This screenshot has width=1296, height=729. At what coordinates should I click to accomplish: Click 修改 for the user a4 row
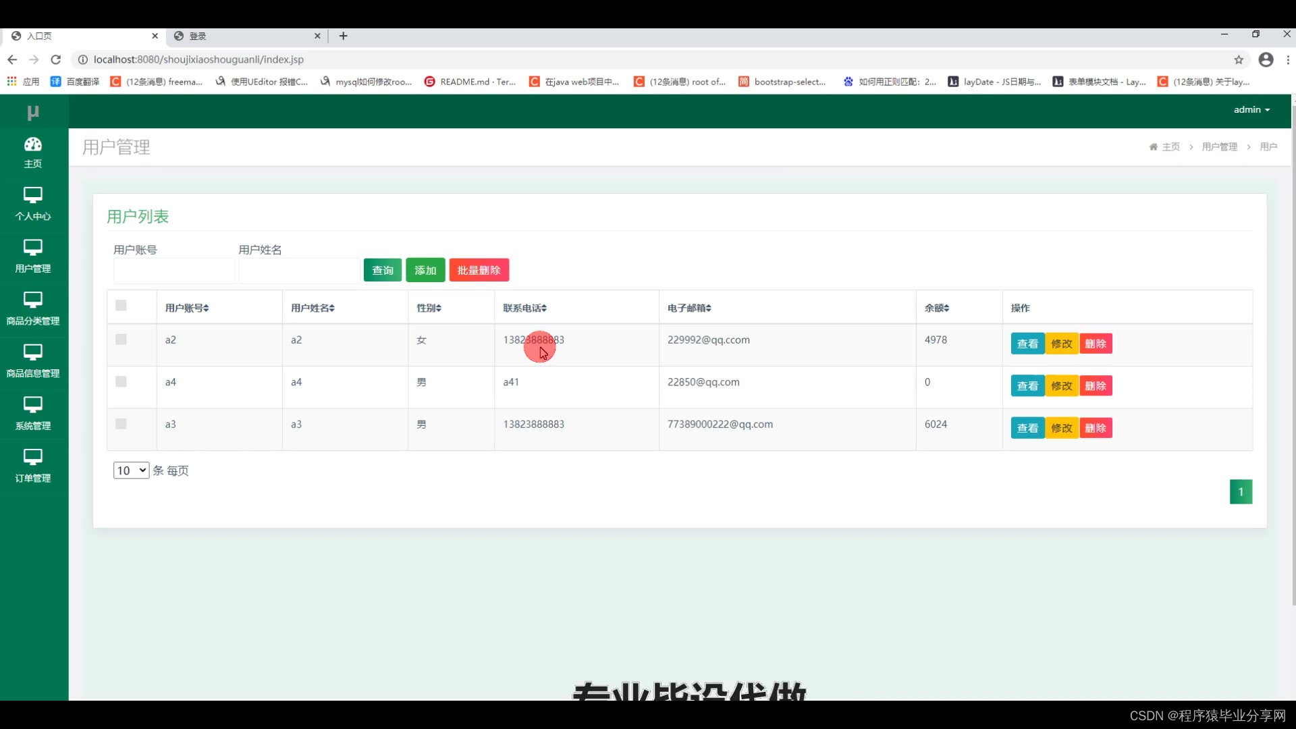pyautogui.click(x=1061, y=386)
